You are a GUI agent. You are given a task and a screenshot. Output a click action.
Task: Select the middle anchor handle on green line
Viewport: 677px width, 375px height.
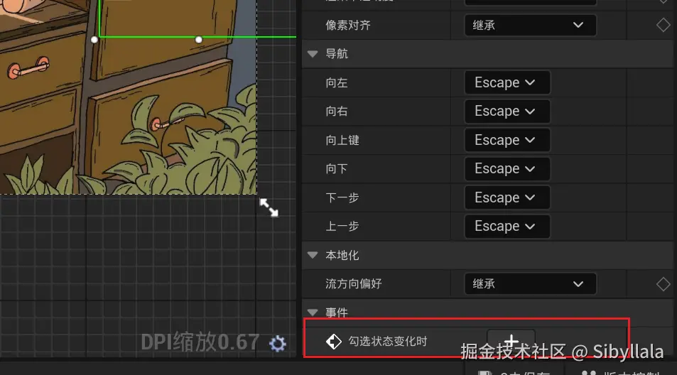coord(199,39)
